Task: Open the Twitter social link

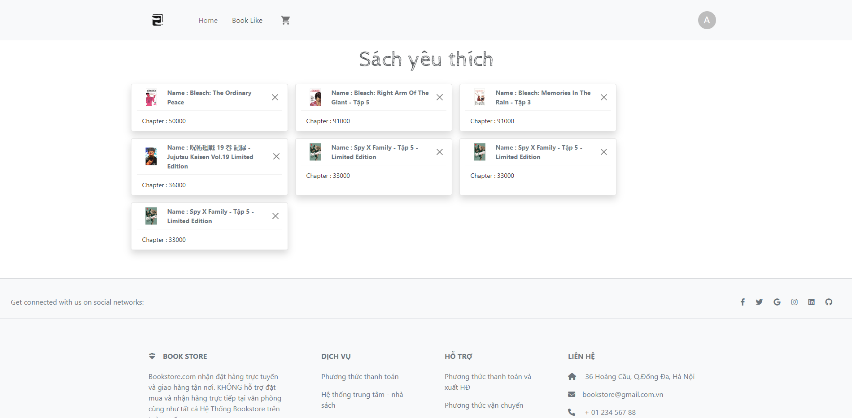Action: (759, 302)
